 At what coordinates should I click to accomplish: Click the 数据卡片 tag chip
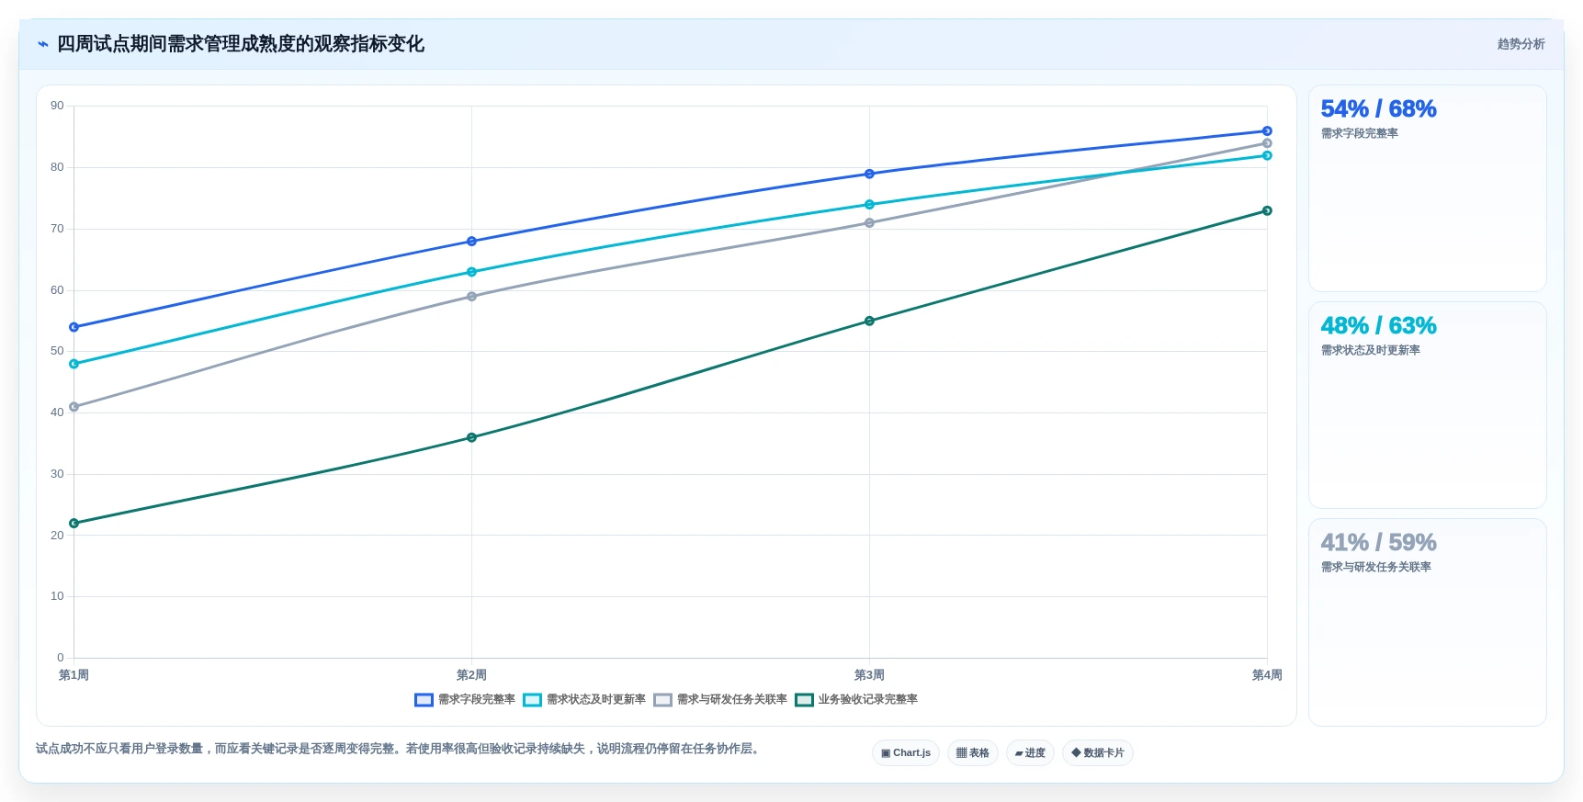click(1097, 753)
